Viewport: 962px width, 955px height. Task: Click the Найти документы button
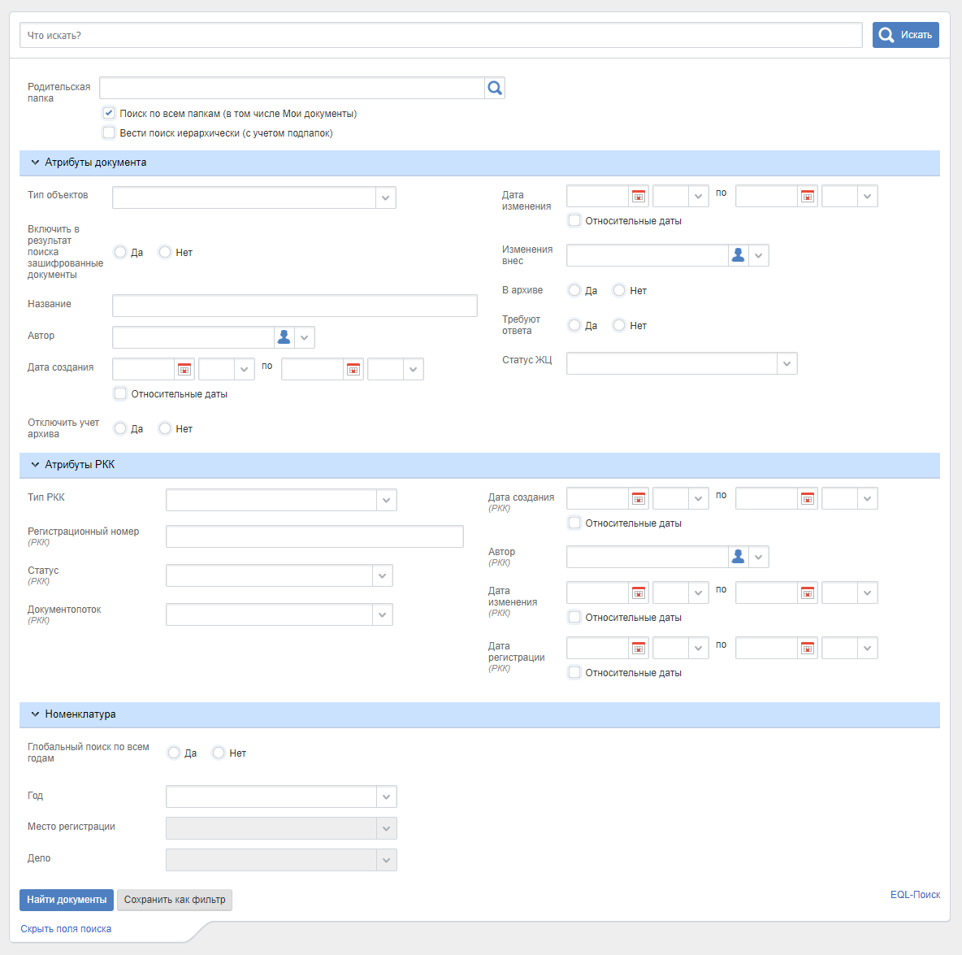point(67,900)
